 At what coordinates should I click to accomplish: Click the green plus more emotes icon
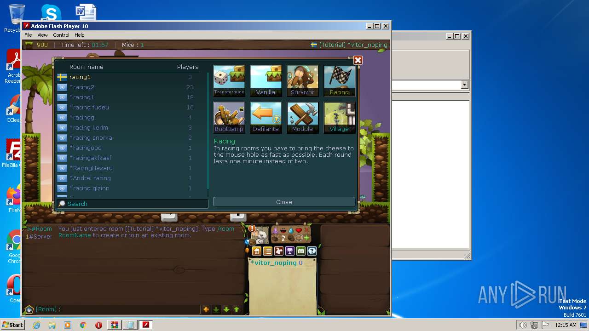tap(306, 238)
